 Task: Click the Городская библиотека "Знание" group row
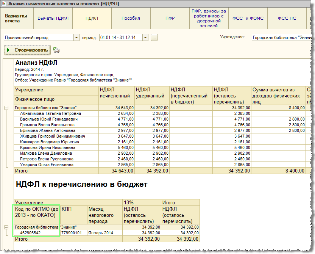tap(56, 108)
